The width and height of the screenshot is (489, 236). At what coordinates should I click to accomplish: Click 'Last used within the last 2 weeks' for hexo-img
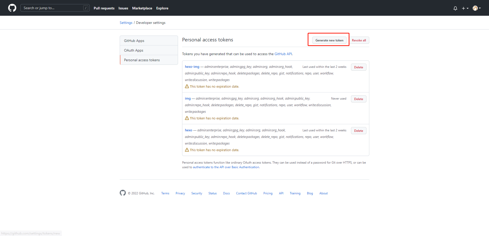[324, 67]
